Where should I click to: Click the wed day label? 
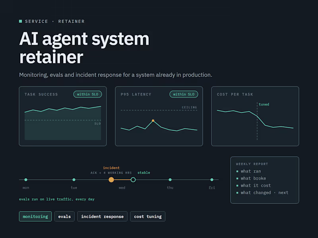click(122, 188)
